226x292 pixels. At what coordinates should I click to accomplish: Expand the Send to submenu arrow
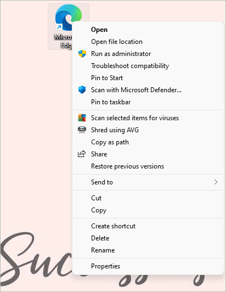pyautogui.click(x=216, y=182)
